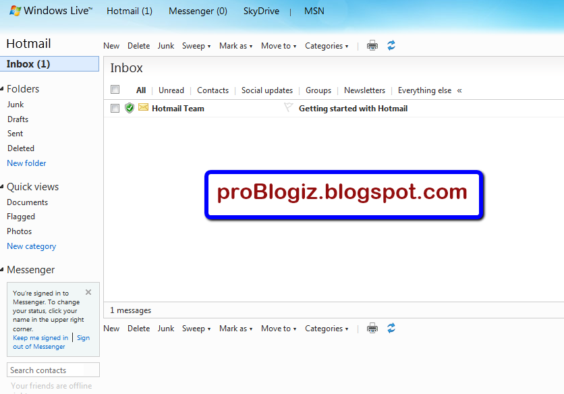Select the Everything else filter tab
Image resolution: width=564 pixels, height=394 pixels.
pos(424,90)
